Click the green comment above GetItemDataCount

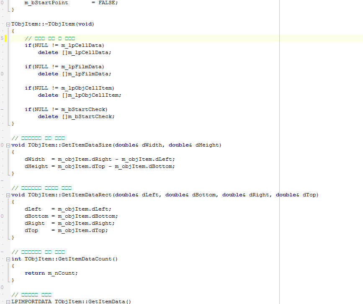pyautogui.click(x=38, y=252)
